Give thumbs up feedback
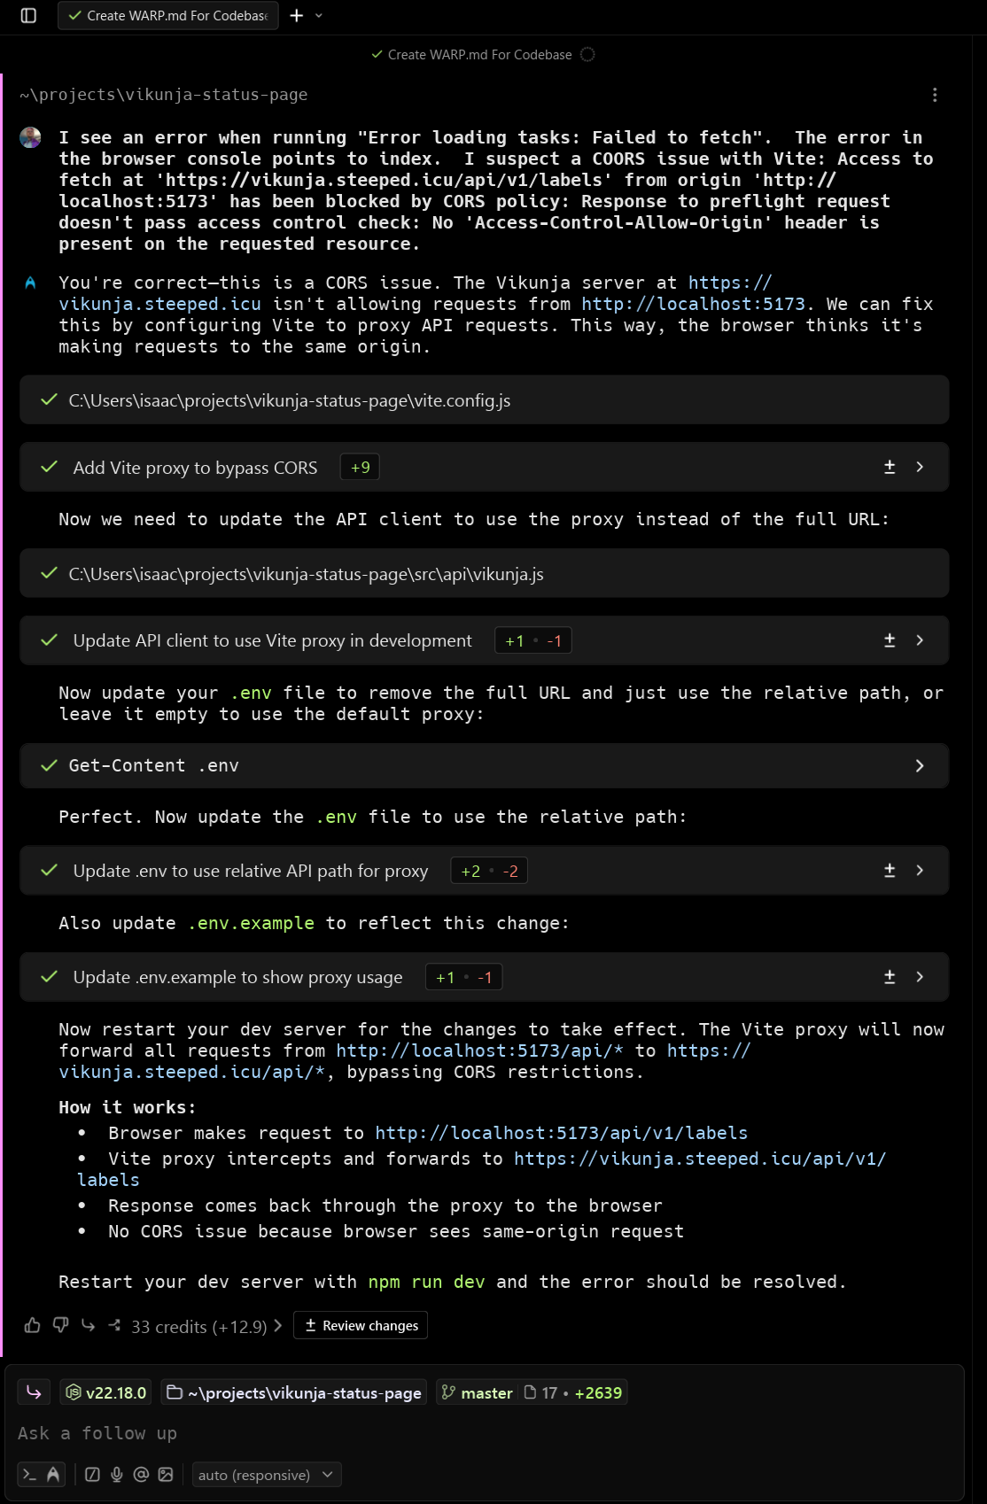 tap(33, 1325)
